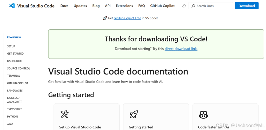
Task: Expand the TERMINAL sidebar section
Action: tap(14, 76)
